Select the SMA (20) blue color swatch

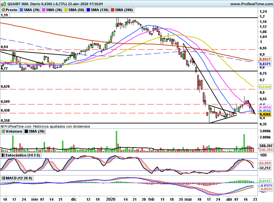[21, 10]
